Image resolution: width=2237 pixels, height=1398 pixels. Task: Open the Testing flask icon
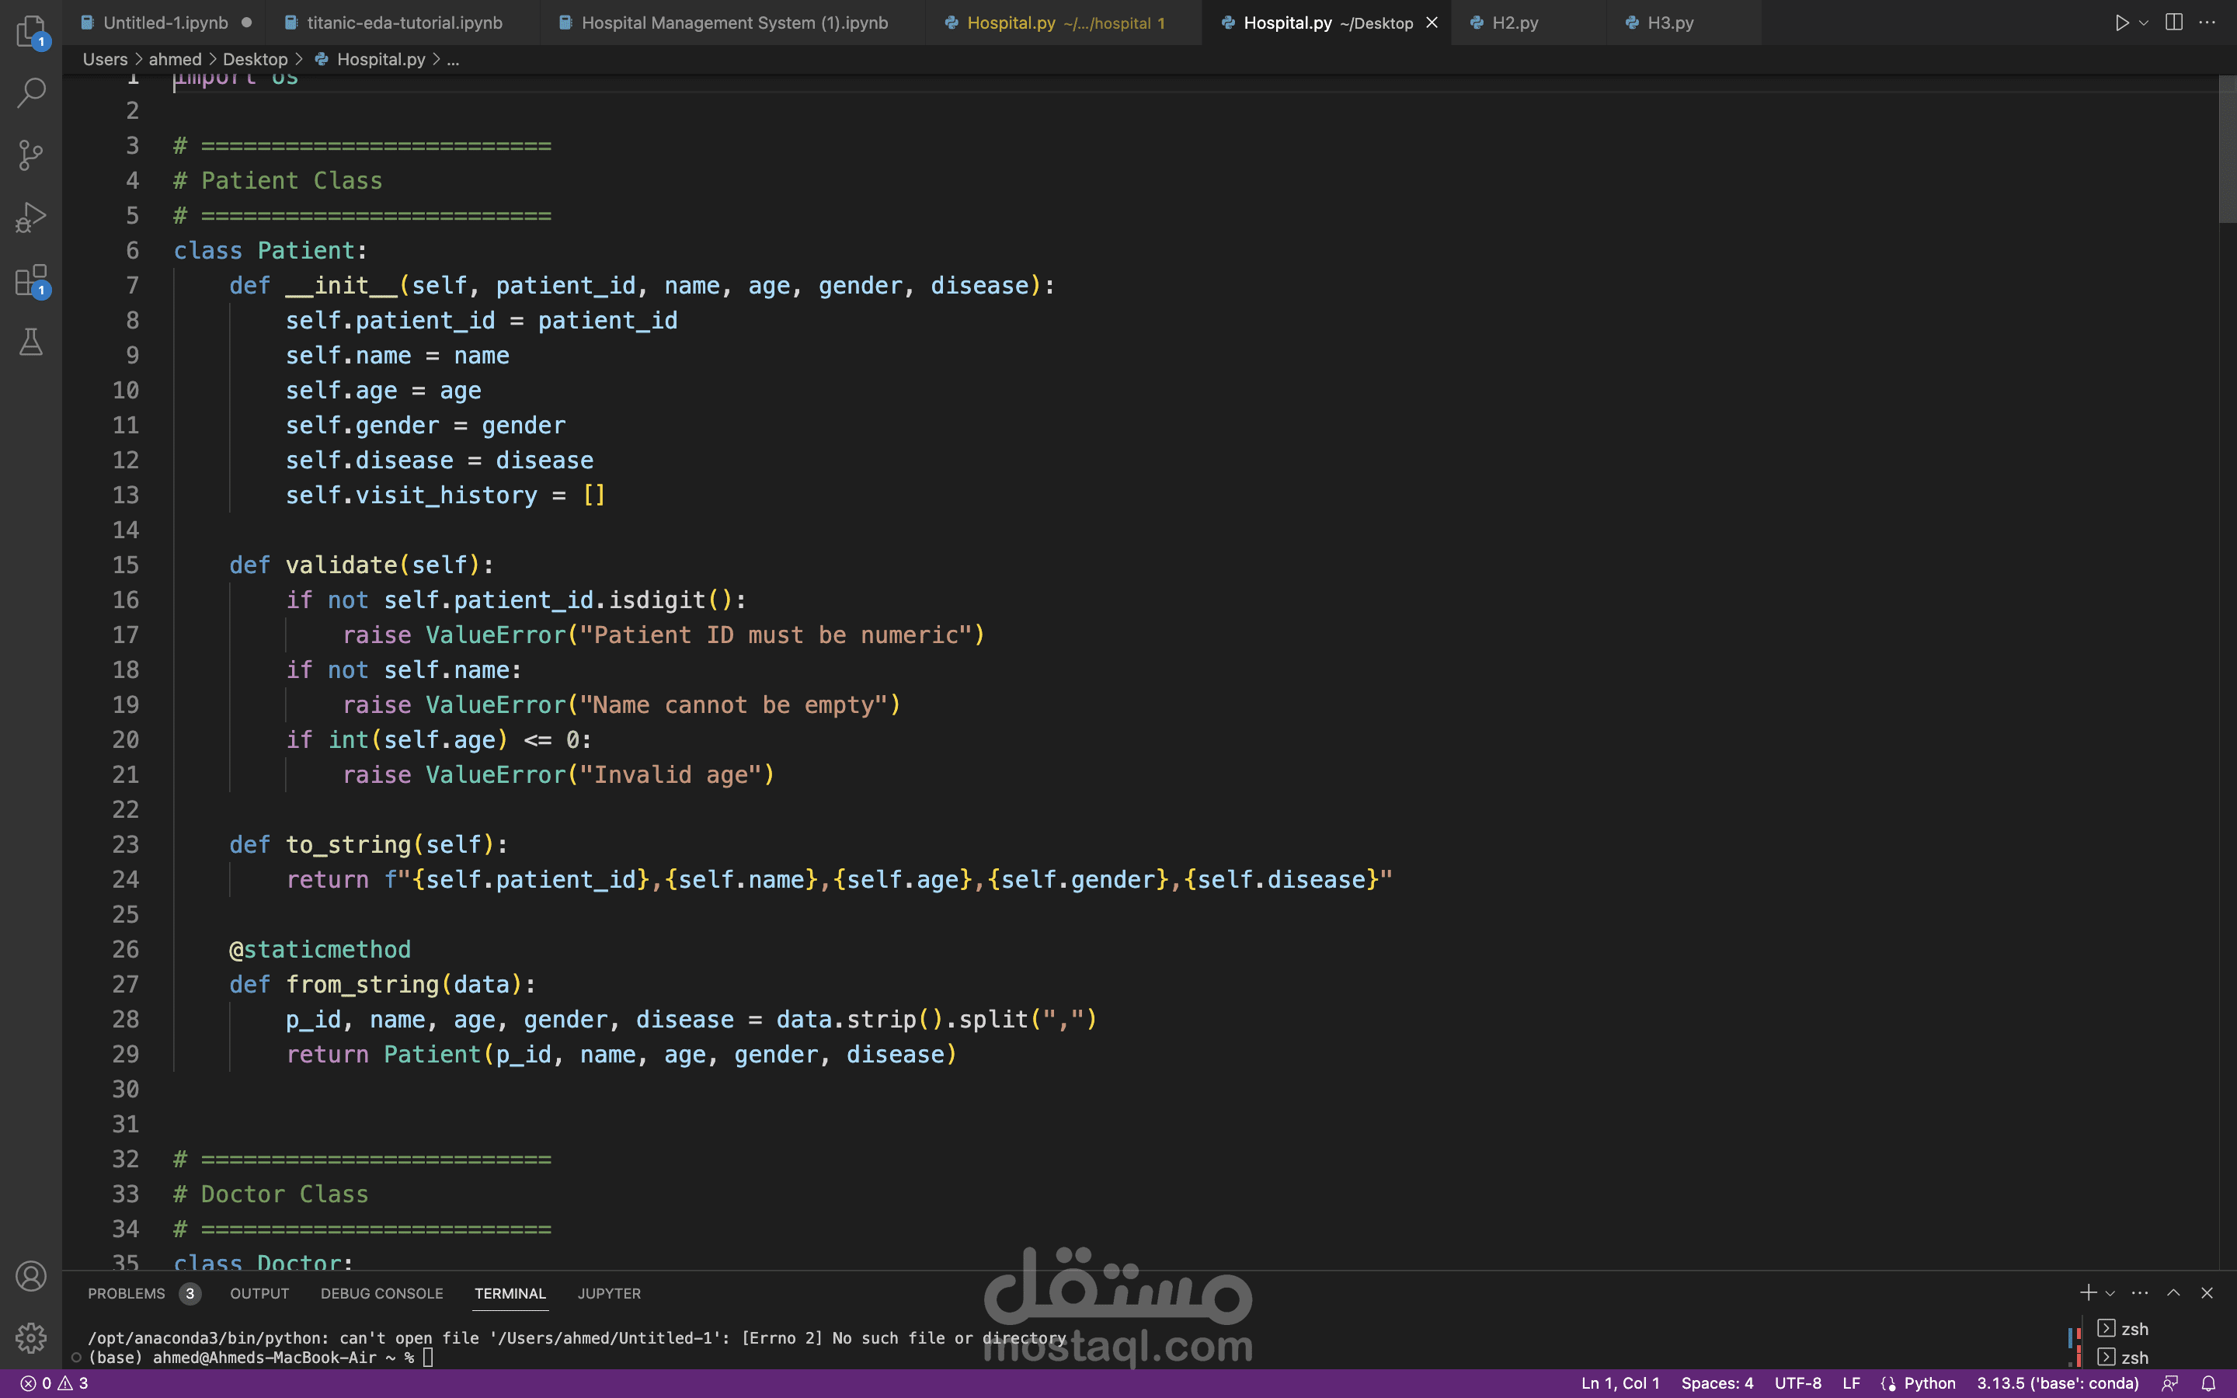coord(30,342)
